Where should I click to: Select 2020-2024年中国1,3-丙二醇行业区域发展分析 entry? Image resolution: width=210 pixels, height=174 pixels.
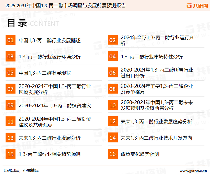(x=55, y=89)
